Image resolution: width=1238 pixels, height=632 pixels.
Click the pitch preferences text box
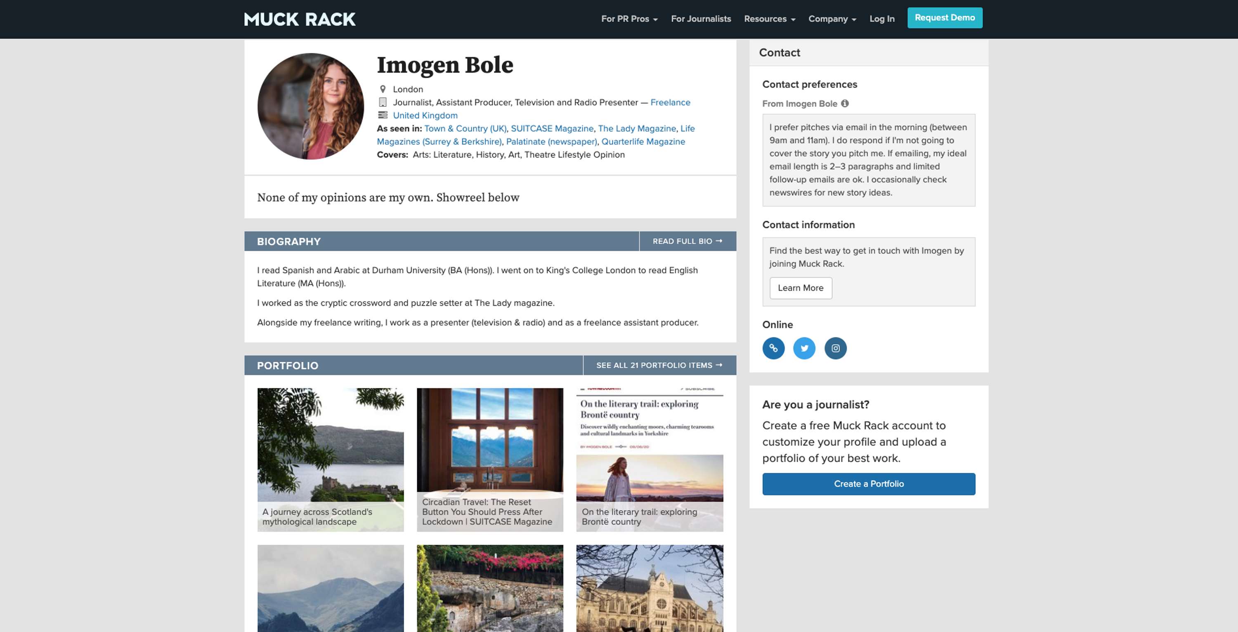868,160
